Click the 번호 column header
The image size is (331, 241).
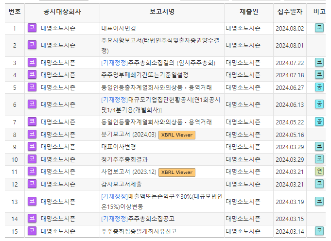(x=15, y=11)
